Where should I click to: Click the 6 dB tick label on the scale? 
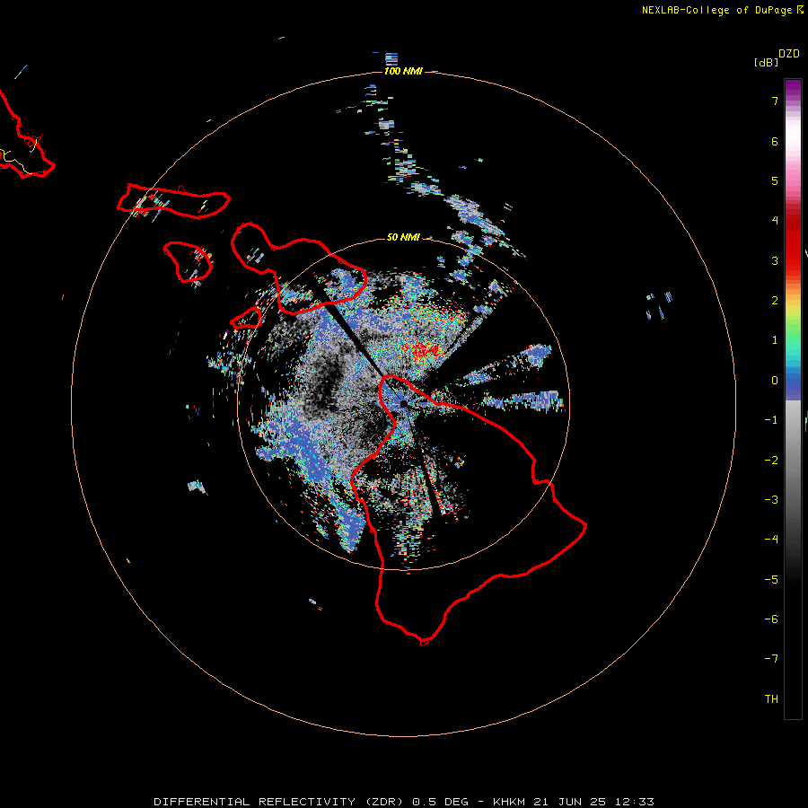click(775, 141)
